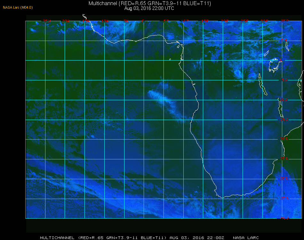Click the 25S latitude label

(x=284, y=159)
